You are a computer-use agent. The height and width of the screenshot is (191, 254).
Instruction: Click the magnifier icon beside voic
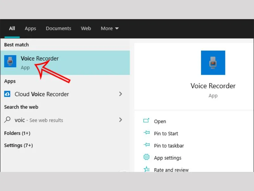pos(7,120)
